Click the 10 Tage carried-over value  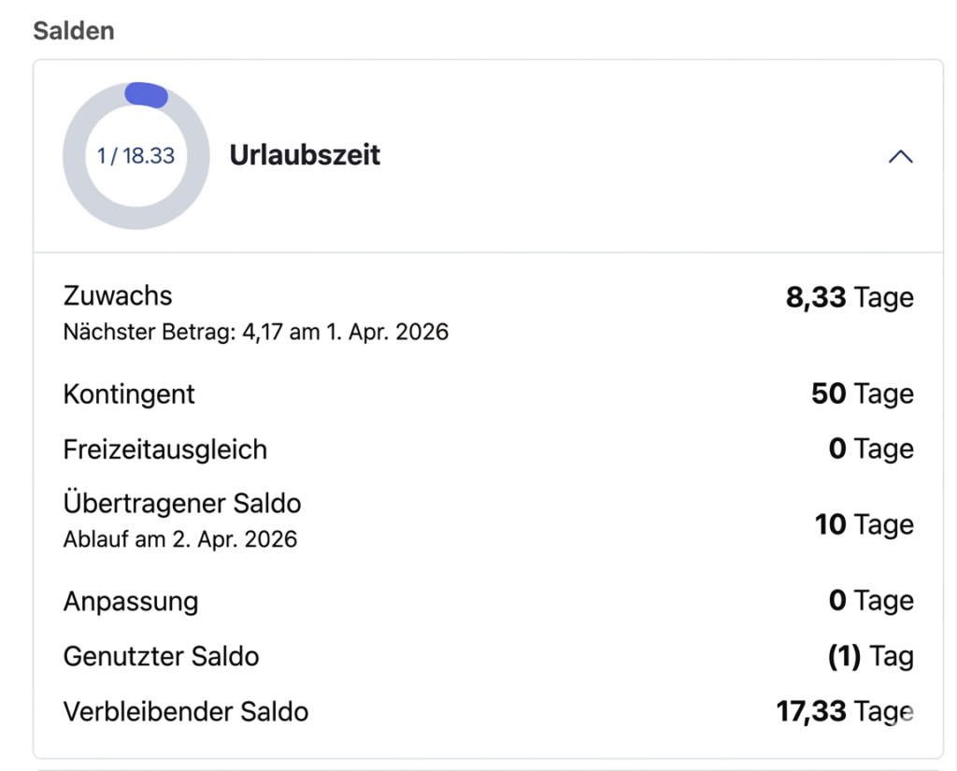[864, 524]
